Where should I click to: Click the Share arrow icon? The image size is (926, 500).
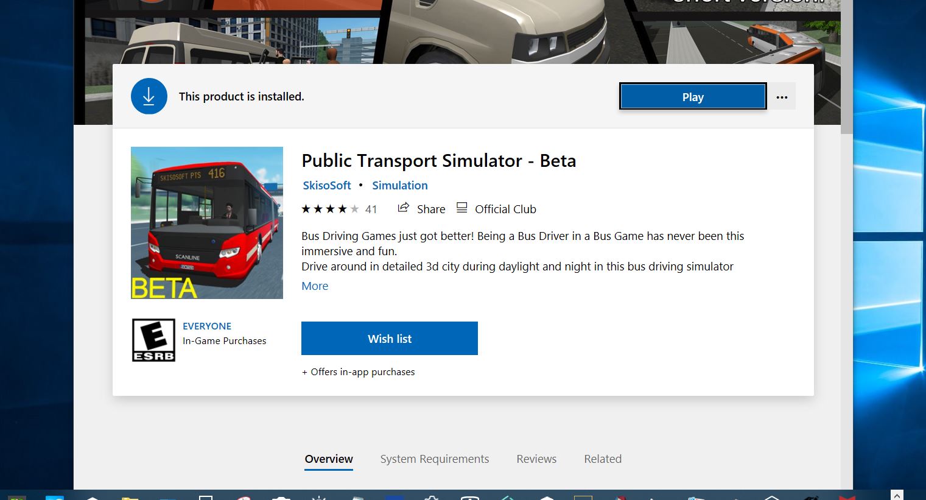(403, 208)
